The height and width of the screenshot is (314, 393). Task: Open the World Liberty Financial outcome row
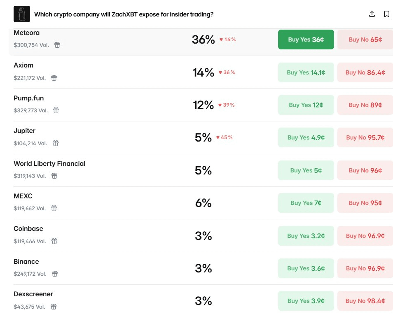[x=49, y=163]
